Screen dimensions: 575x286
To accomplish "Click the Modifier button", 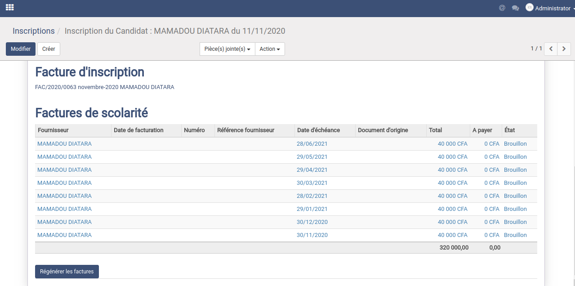I will (x=21, y=49).
